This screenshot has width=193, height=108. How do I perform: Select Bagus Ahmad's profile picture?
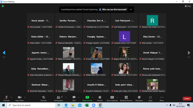point(125,52)
